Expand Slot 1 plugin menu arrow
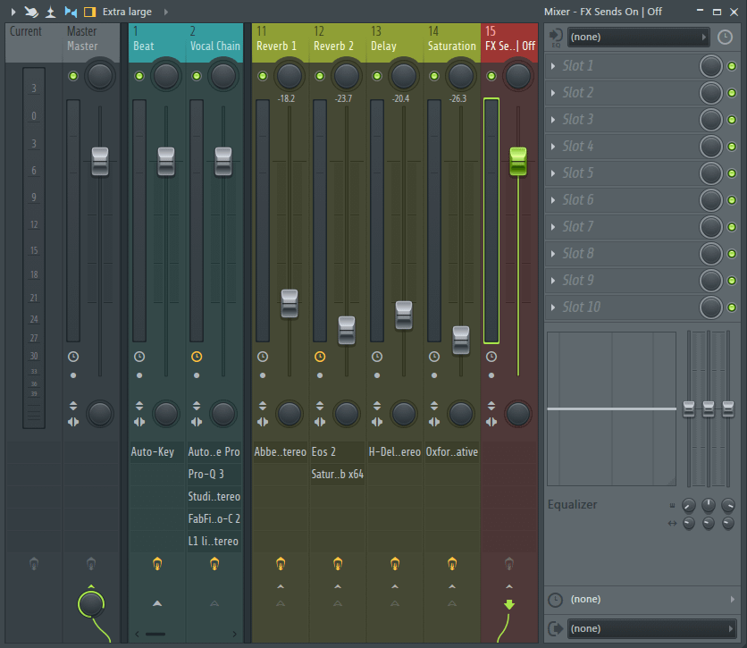 pos(553,66)
